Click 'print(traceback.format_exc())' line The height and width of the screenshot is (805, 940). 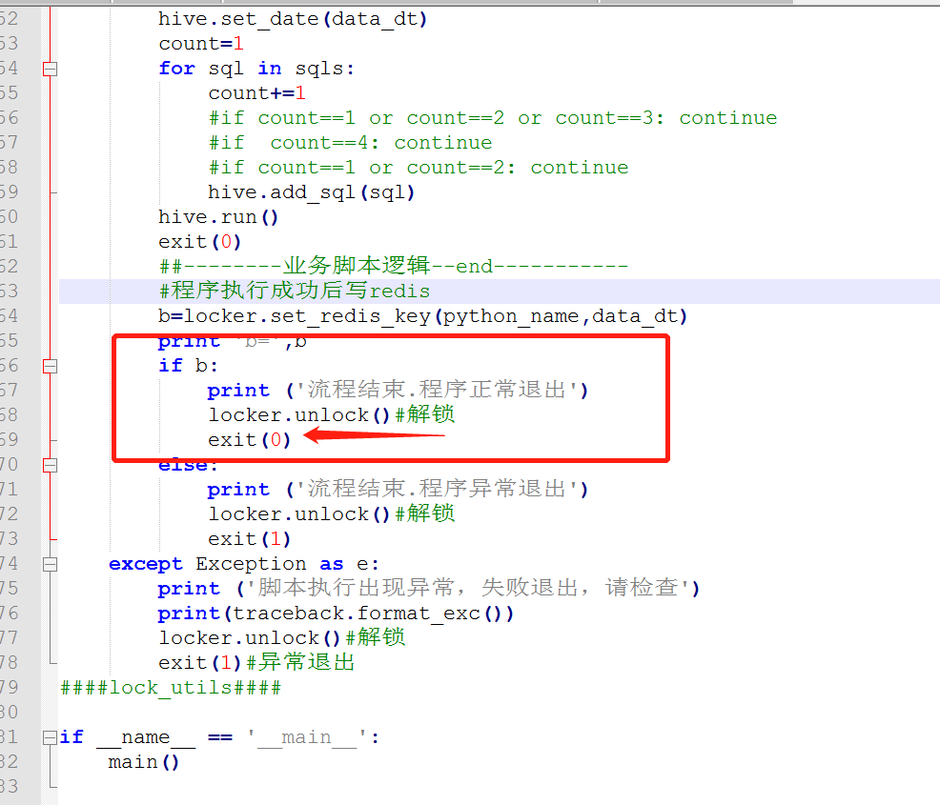tap(336, 614)
